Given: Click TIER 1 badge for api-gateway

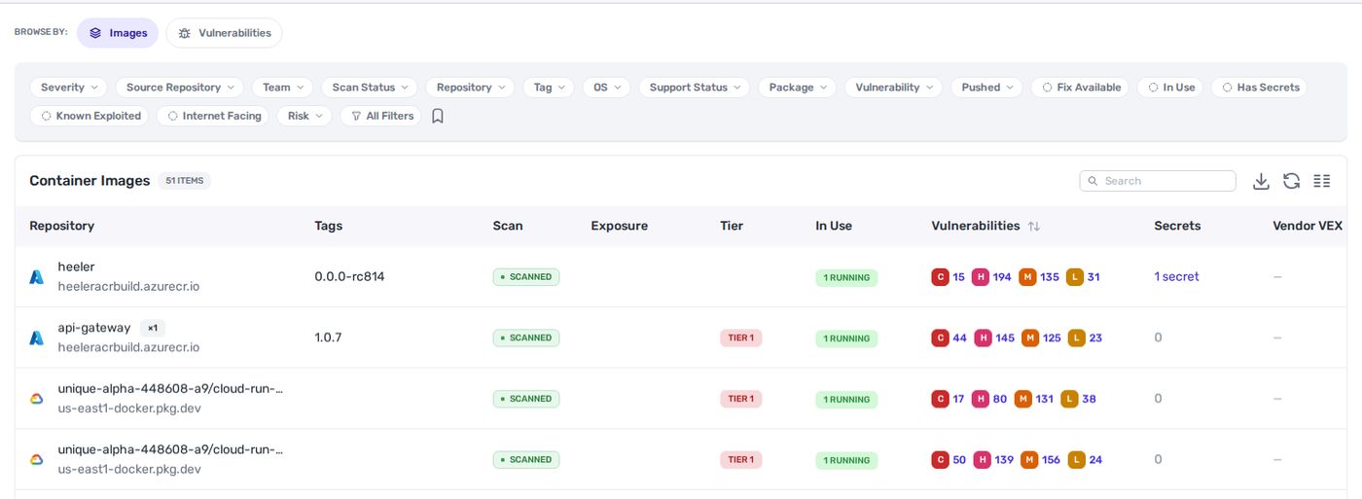Looking at the screenshot, I should click(741, 338).
